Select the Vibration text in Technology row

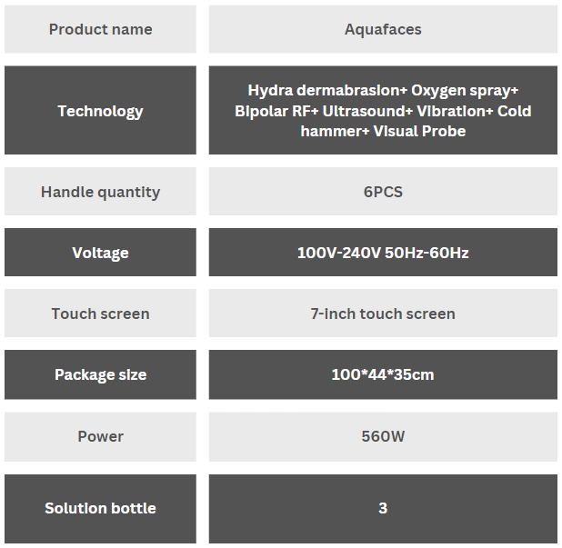click(453, 111)
